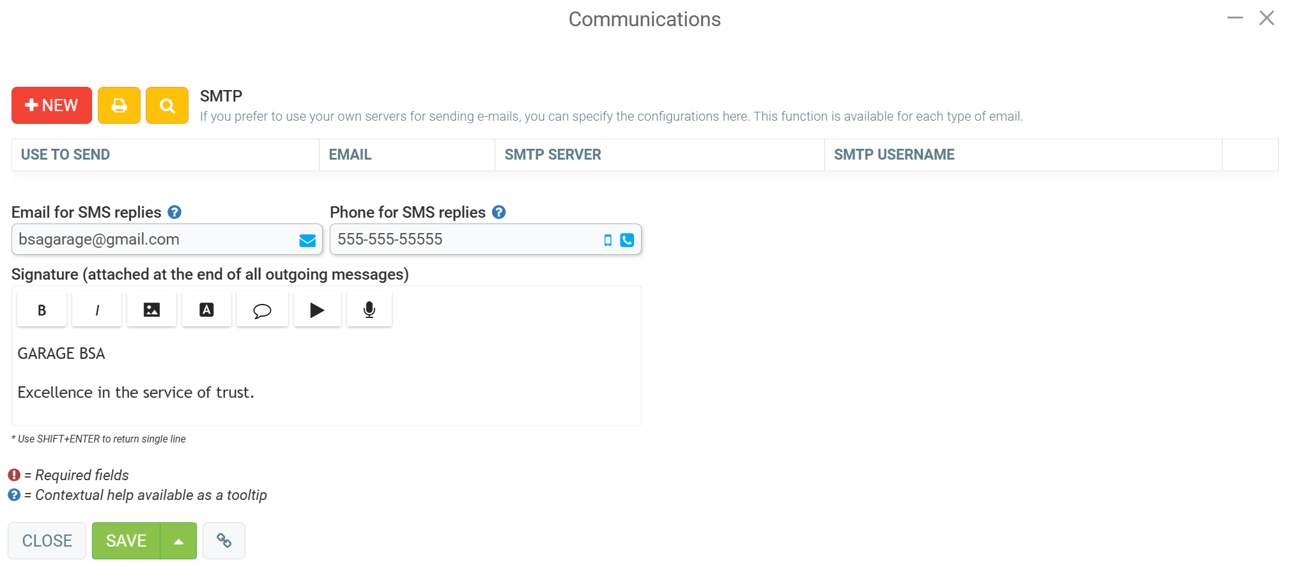Open tooltip help for Phone for SMS replies
The width and height of the screenshot is (1289, 567).
(x=498, y=212)
